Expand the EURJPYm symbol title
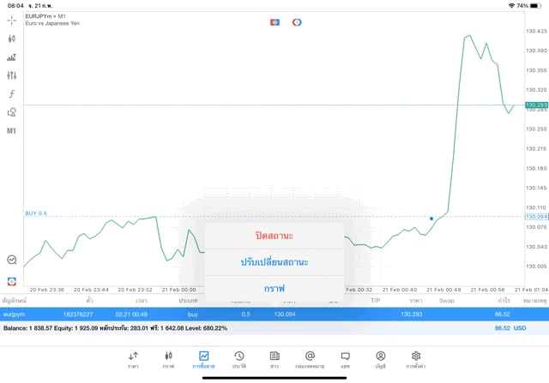 [x=47, y=16]
